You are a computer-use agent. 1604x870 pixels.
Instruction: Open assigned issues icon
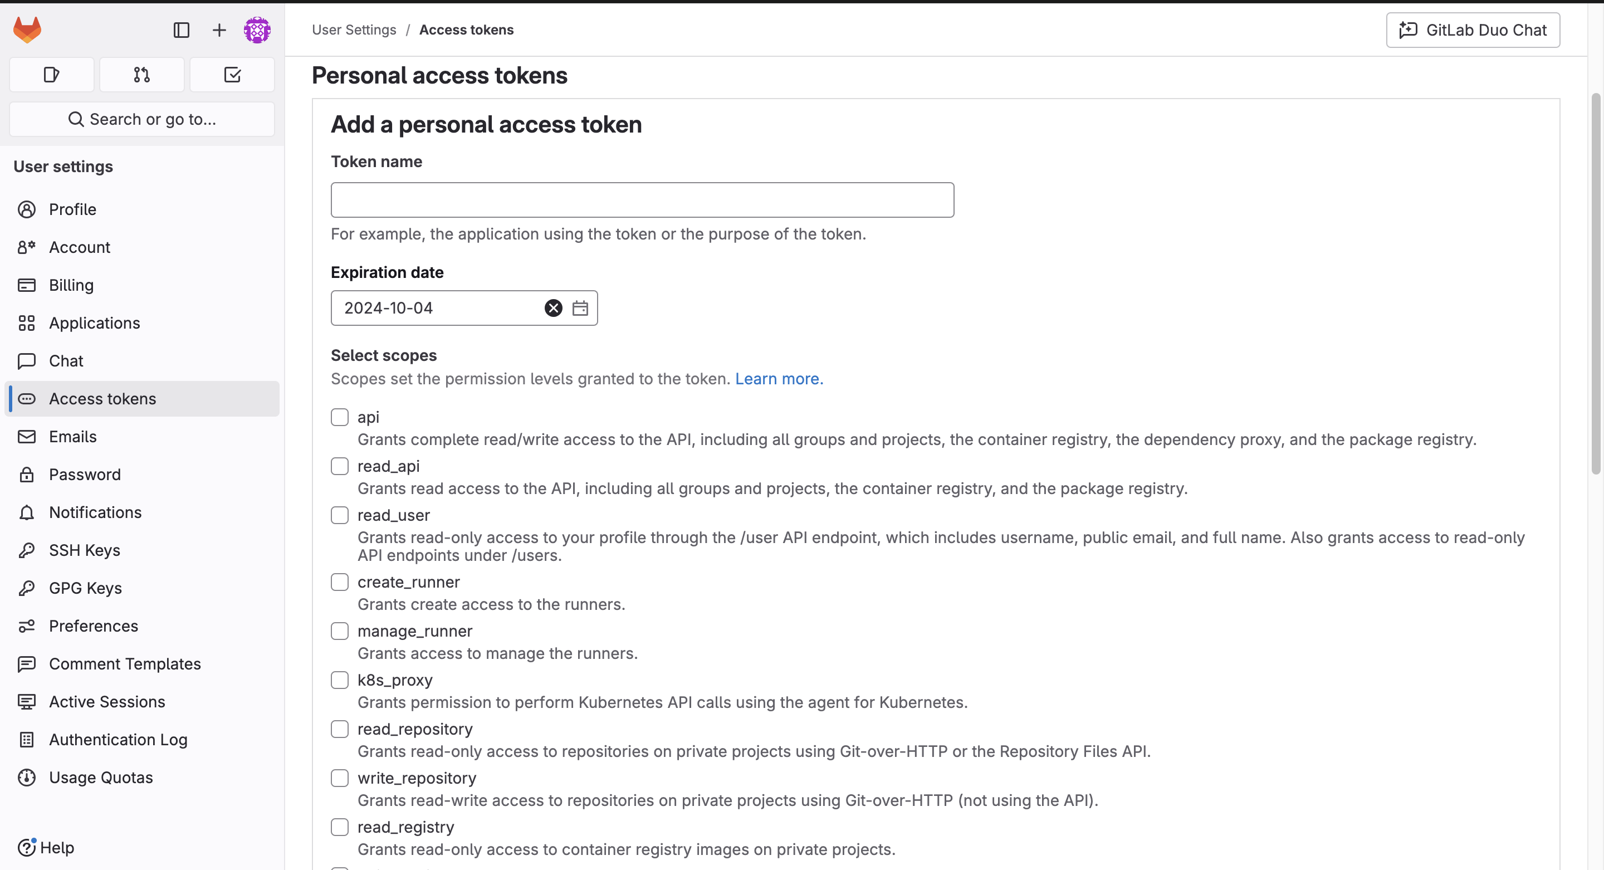click(52, 75)
